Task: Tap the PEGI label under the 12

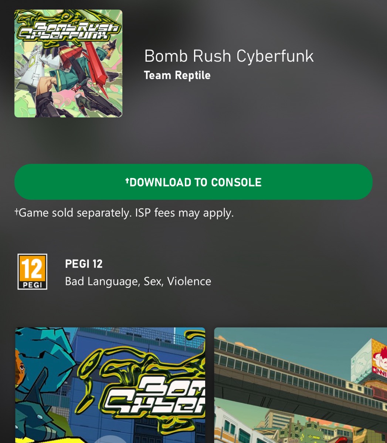Action: [x=33, y=285]
